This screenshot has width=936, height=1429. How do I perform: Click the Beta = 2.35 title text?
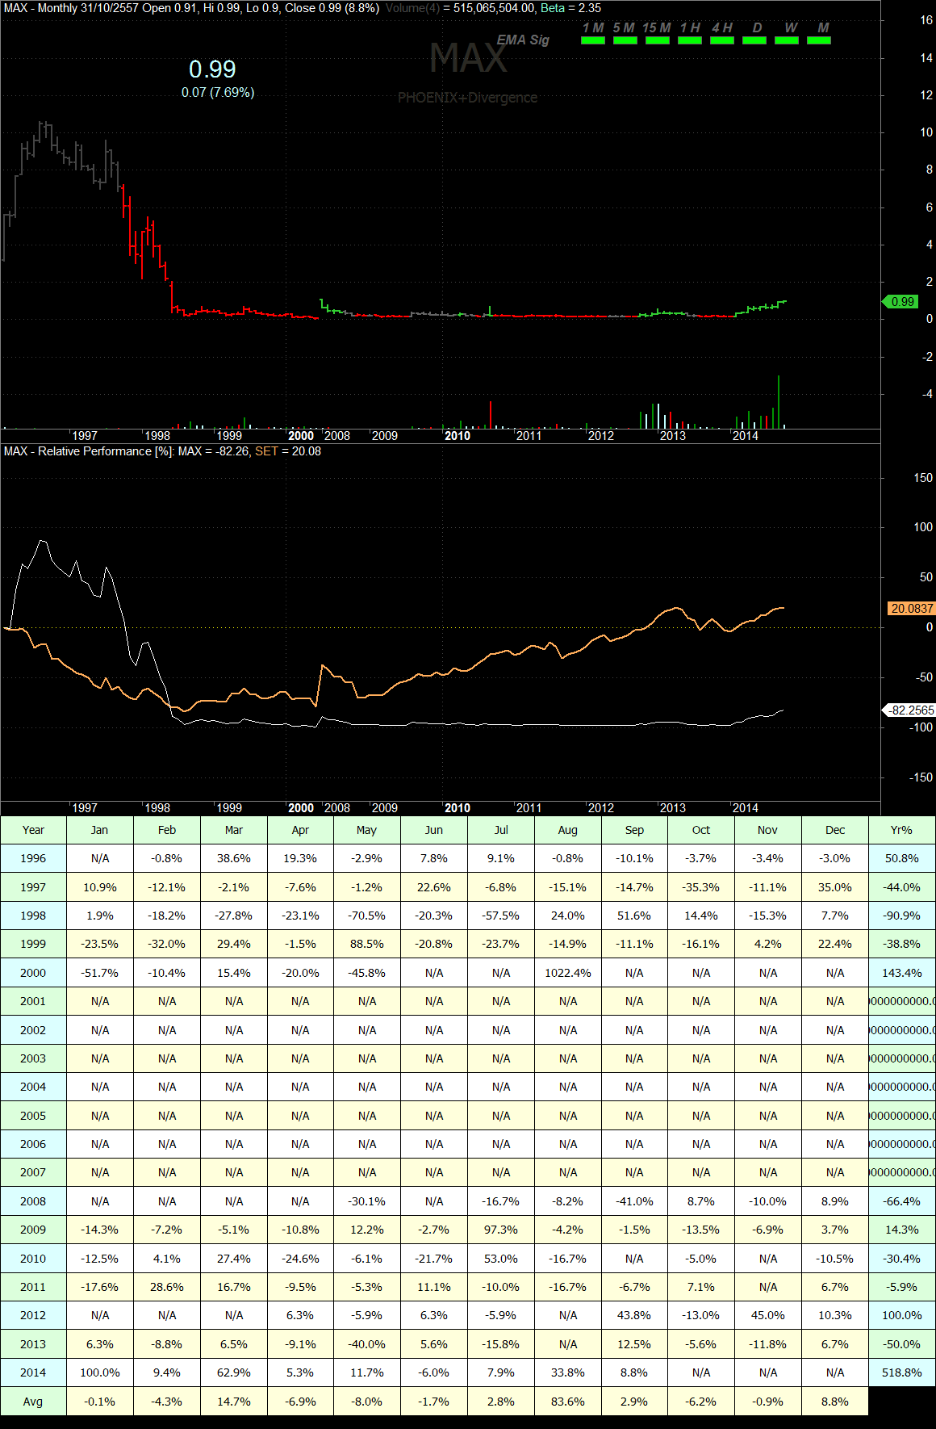click(x=570, y=8)
